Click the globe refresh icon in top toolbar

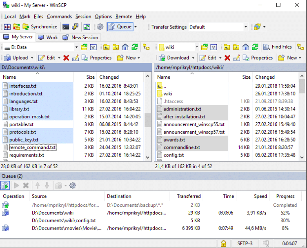(257, 27)
